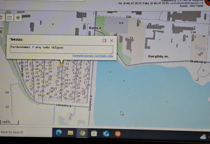Viewport: 210px width, 144px height.
Task: Open Microsoft Edge from the taskbar
Action: (59, 133)
